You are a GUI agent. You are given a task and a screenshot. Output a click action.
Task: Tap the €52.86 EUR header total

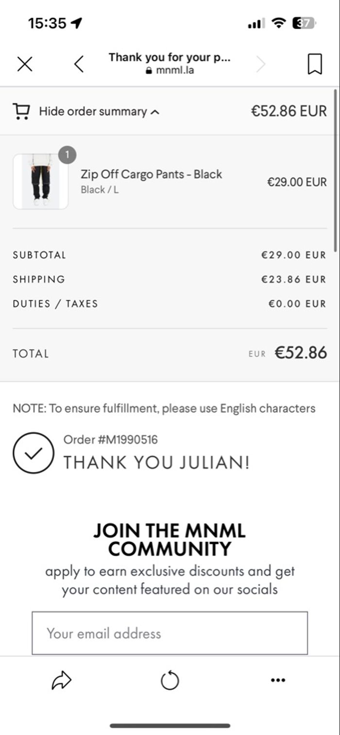click(289, 111)
